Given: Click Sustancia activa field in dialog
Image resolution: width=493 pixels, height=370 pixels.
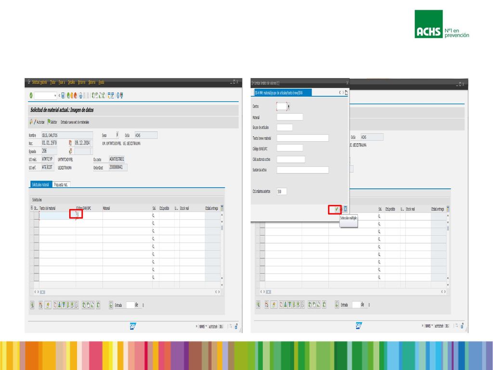Looking at the screenshot, I should (303, 170).
